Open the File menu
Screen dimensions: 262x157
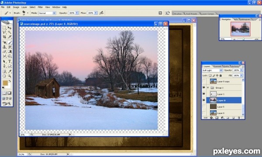pos(3,7)
